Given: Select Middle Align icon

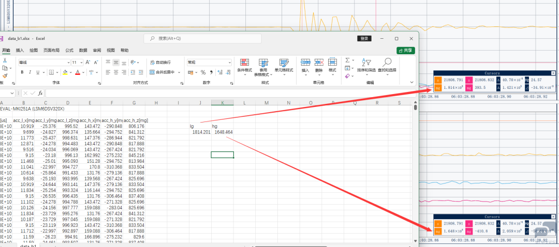Looking at the screenshot, I should click(x=116, y=63).
